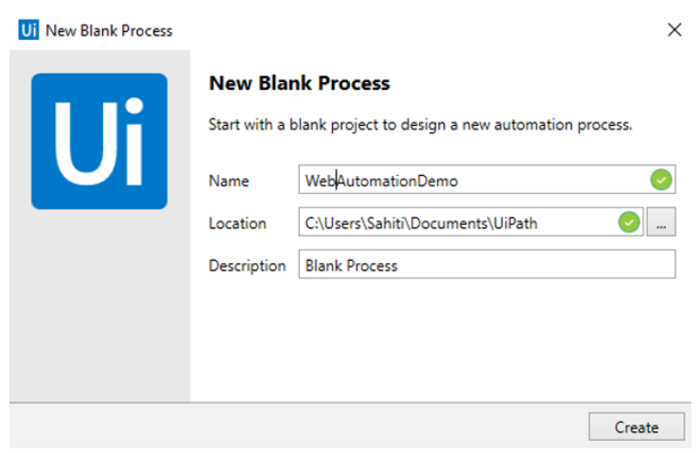Click the green checkmark beside Name field
Screen dimensions: 699x453
click(x=660, y=180)
